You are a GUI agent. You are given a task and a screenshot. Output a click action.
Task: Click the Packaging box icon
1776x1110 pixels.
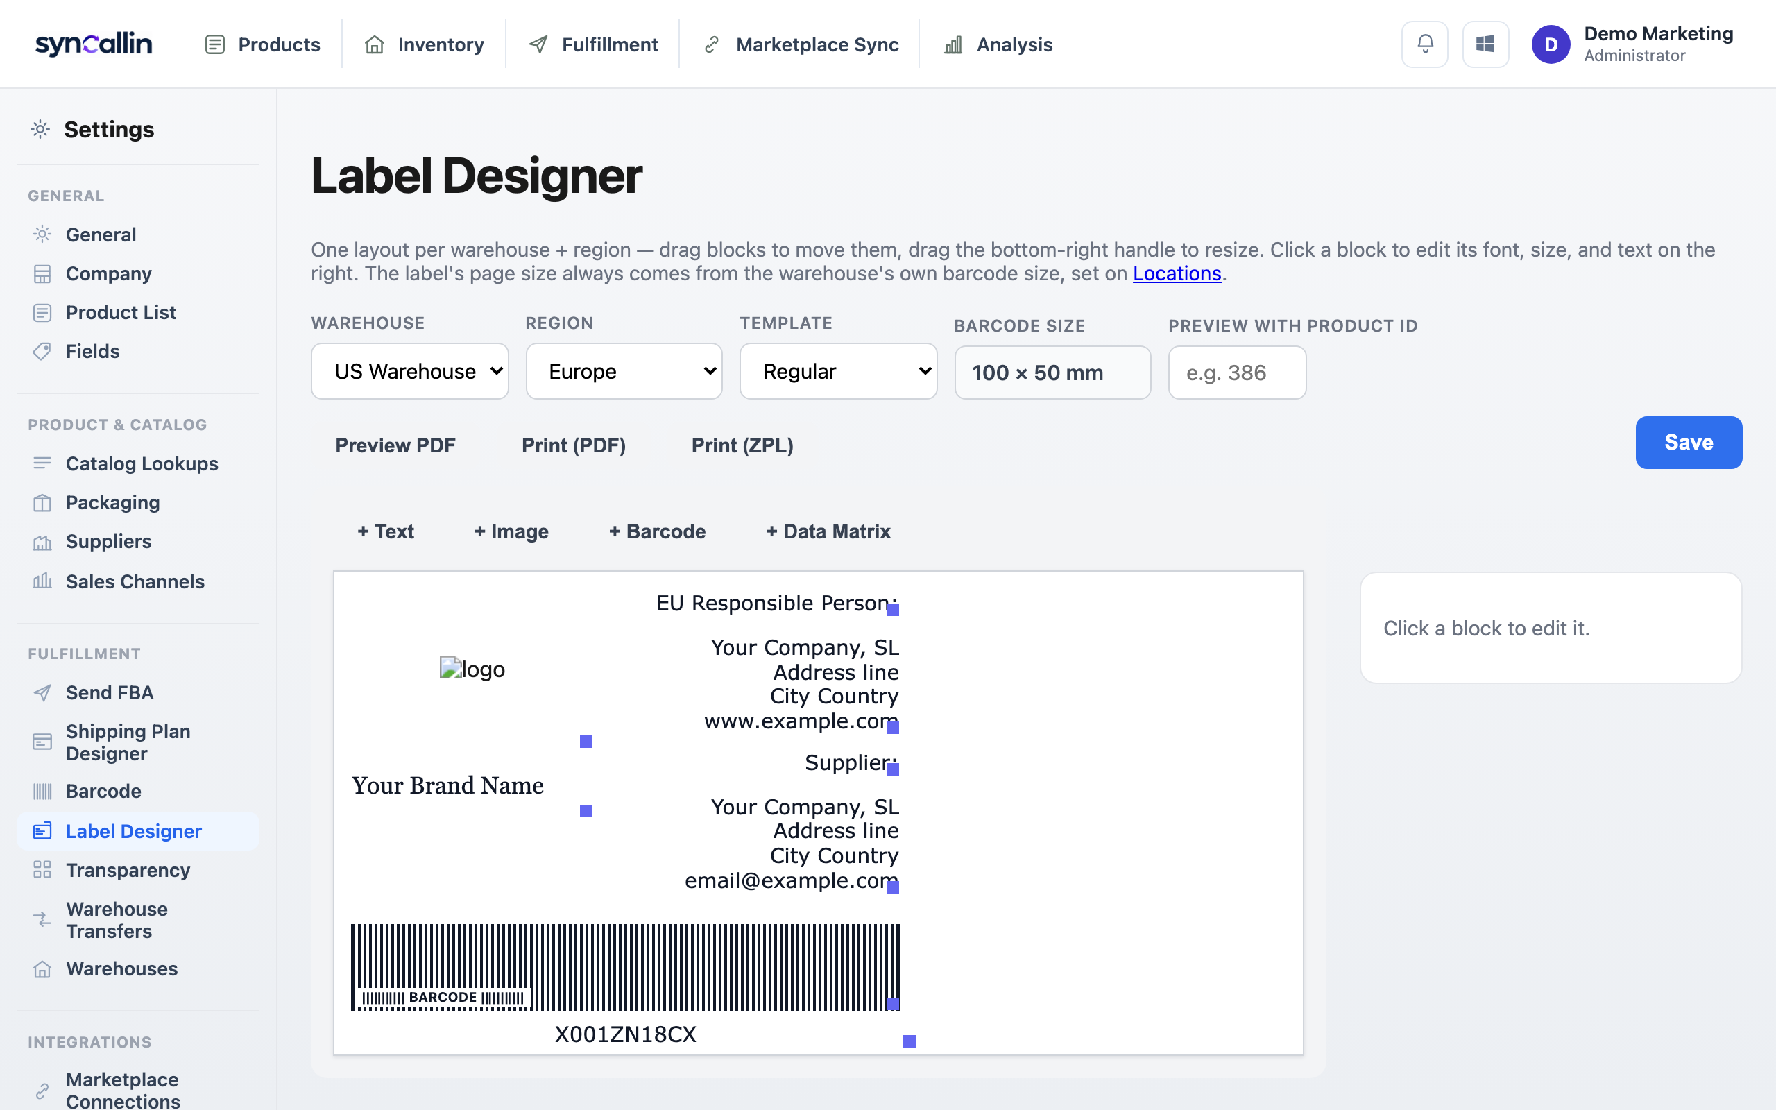click(x=42, y=502)
